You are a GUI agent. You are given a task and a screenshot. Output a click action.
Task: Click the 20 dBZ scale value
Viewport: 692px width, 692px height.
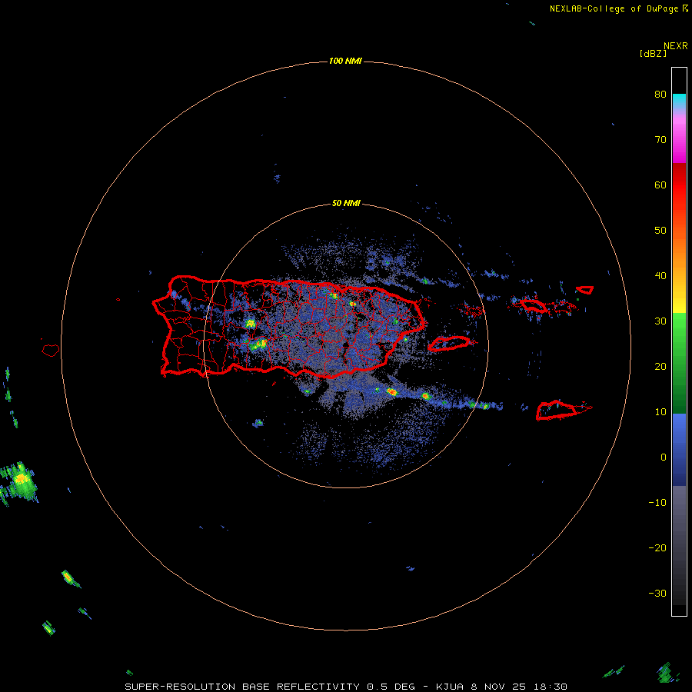[x=660, y=367]
